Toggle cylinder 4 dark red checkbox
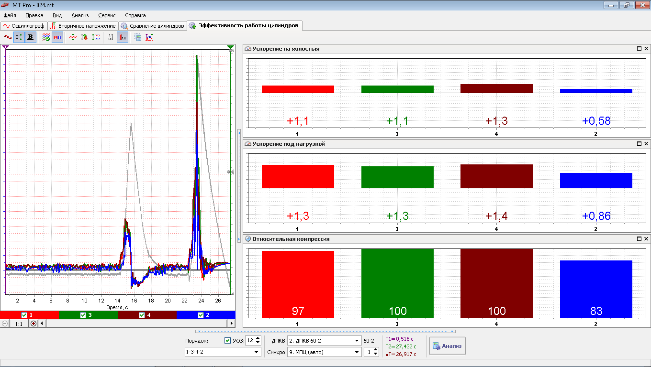 click(142, 315)
